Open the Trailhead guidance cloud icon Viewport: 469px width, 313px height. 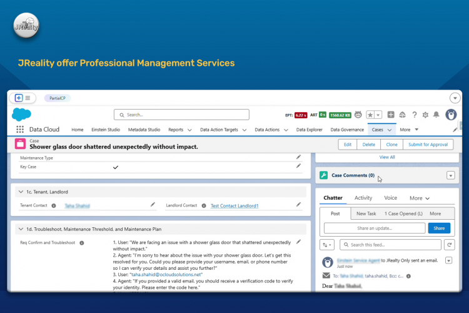[402, 115]
